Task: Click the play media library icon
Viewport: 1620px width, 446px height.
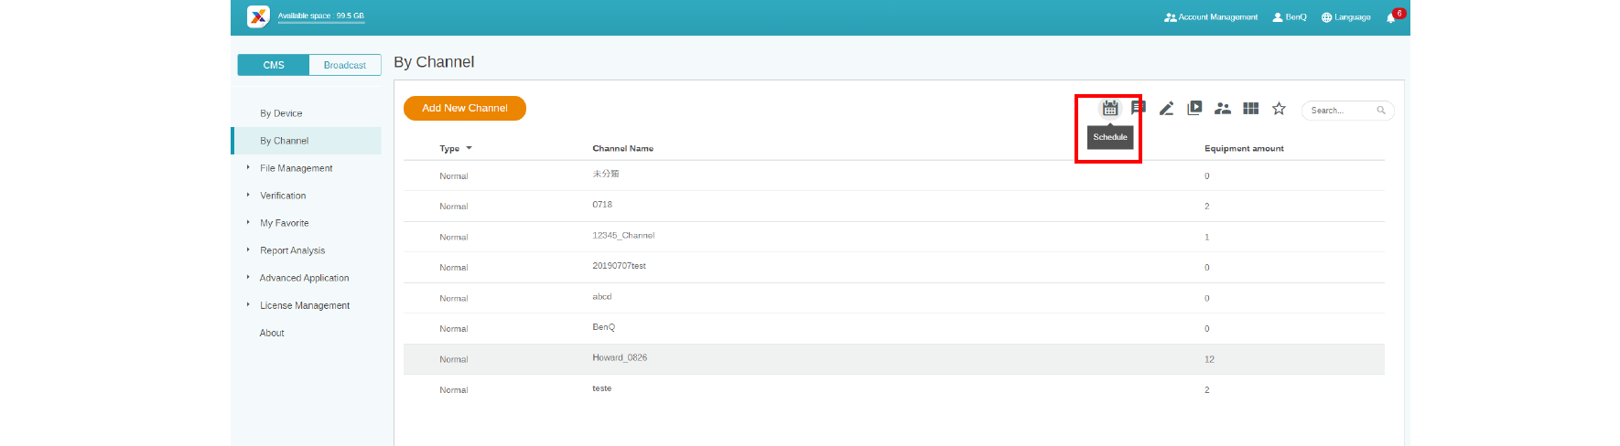Action: click(x=1194, y=108)
